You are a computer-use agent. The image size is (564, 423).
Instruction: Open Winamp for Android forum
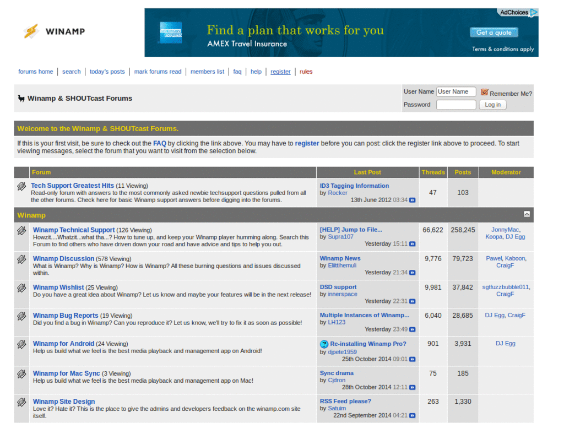pyautogui.click(x=64, y=344)
